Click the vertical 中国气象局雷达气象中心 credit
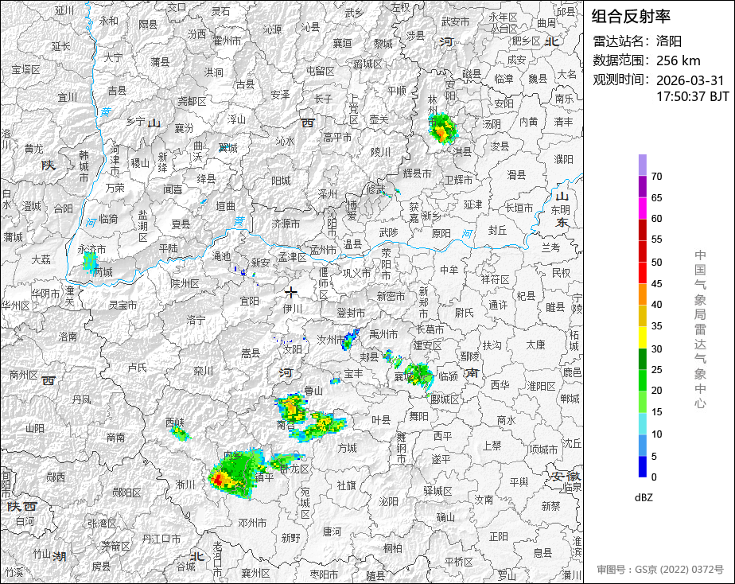The height and width of the screenshot is (584, 735). click(x=700, y=329)
